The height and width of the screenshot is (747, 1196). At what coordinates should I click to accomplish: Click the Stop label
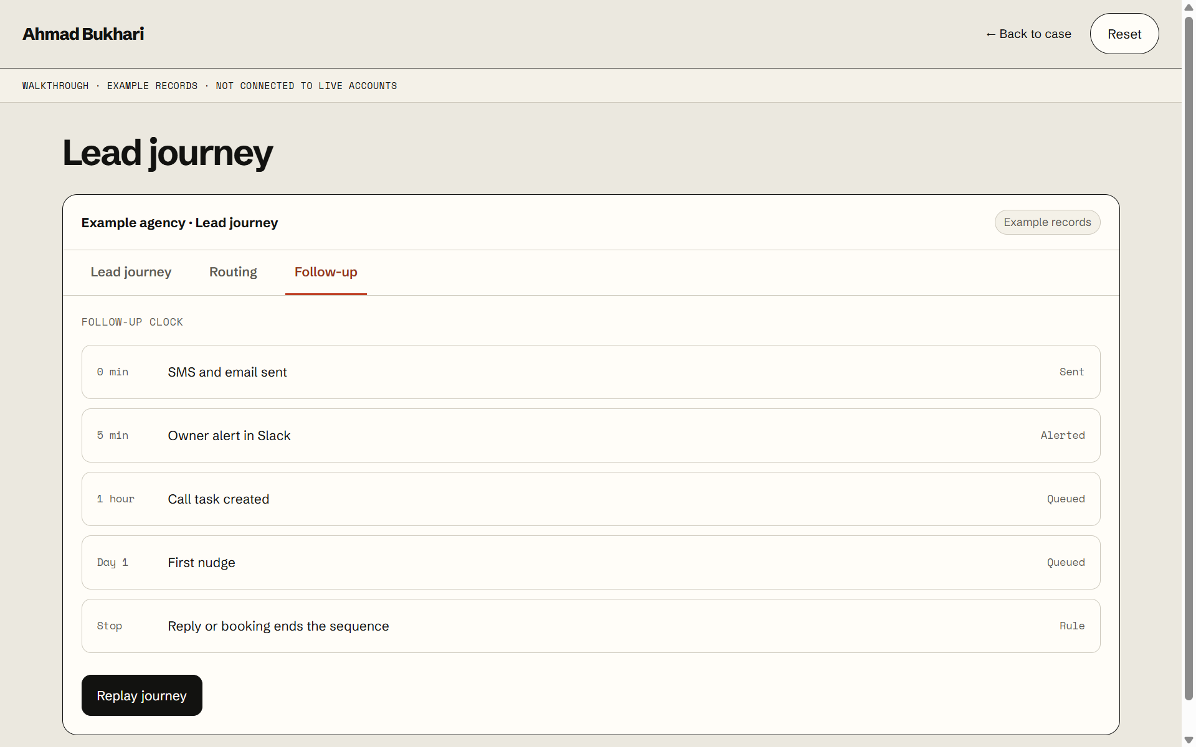pyautogui.click(x=110, y=626)
